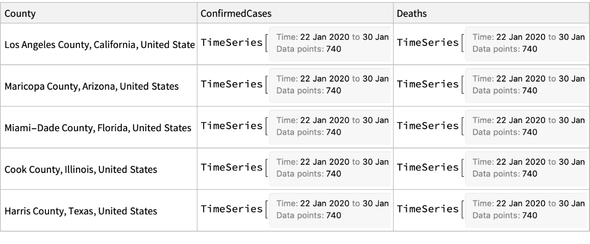Select the Maricopa County, Arizona cell
Screen dimensions: 590x244
pos(92,86)
